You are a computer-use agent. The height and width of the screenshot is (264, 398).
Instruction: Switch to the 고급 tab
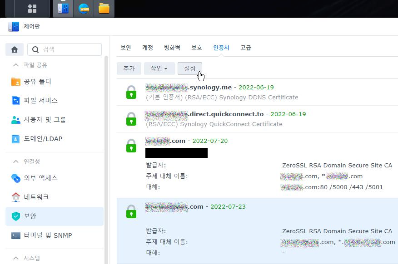coord(246,48)
